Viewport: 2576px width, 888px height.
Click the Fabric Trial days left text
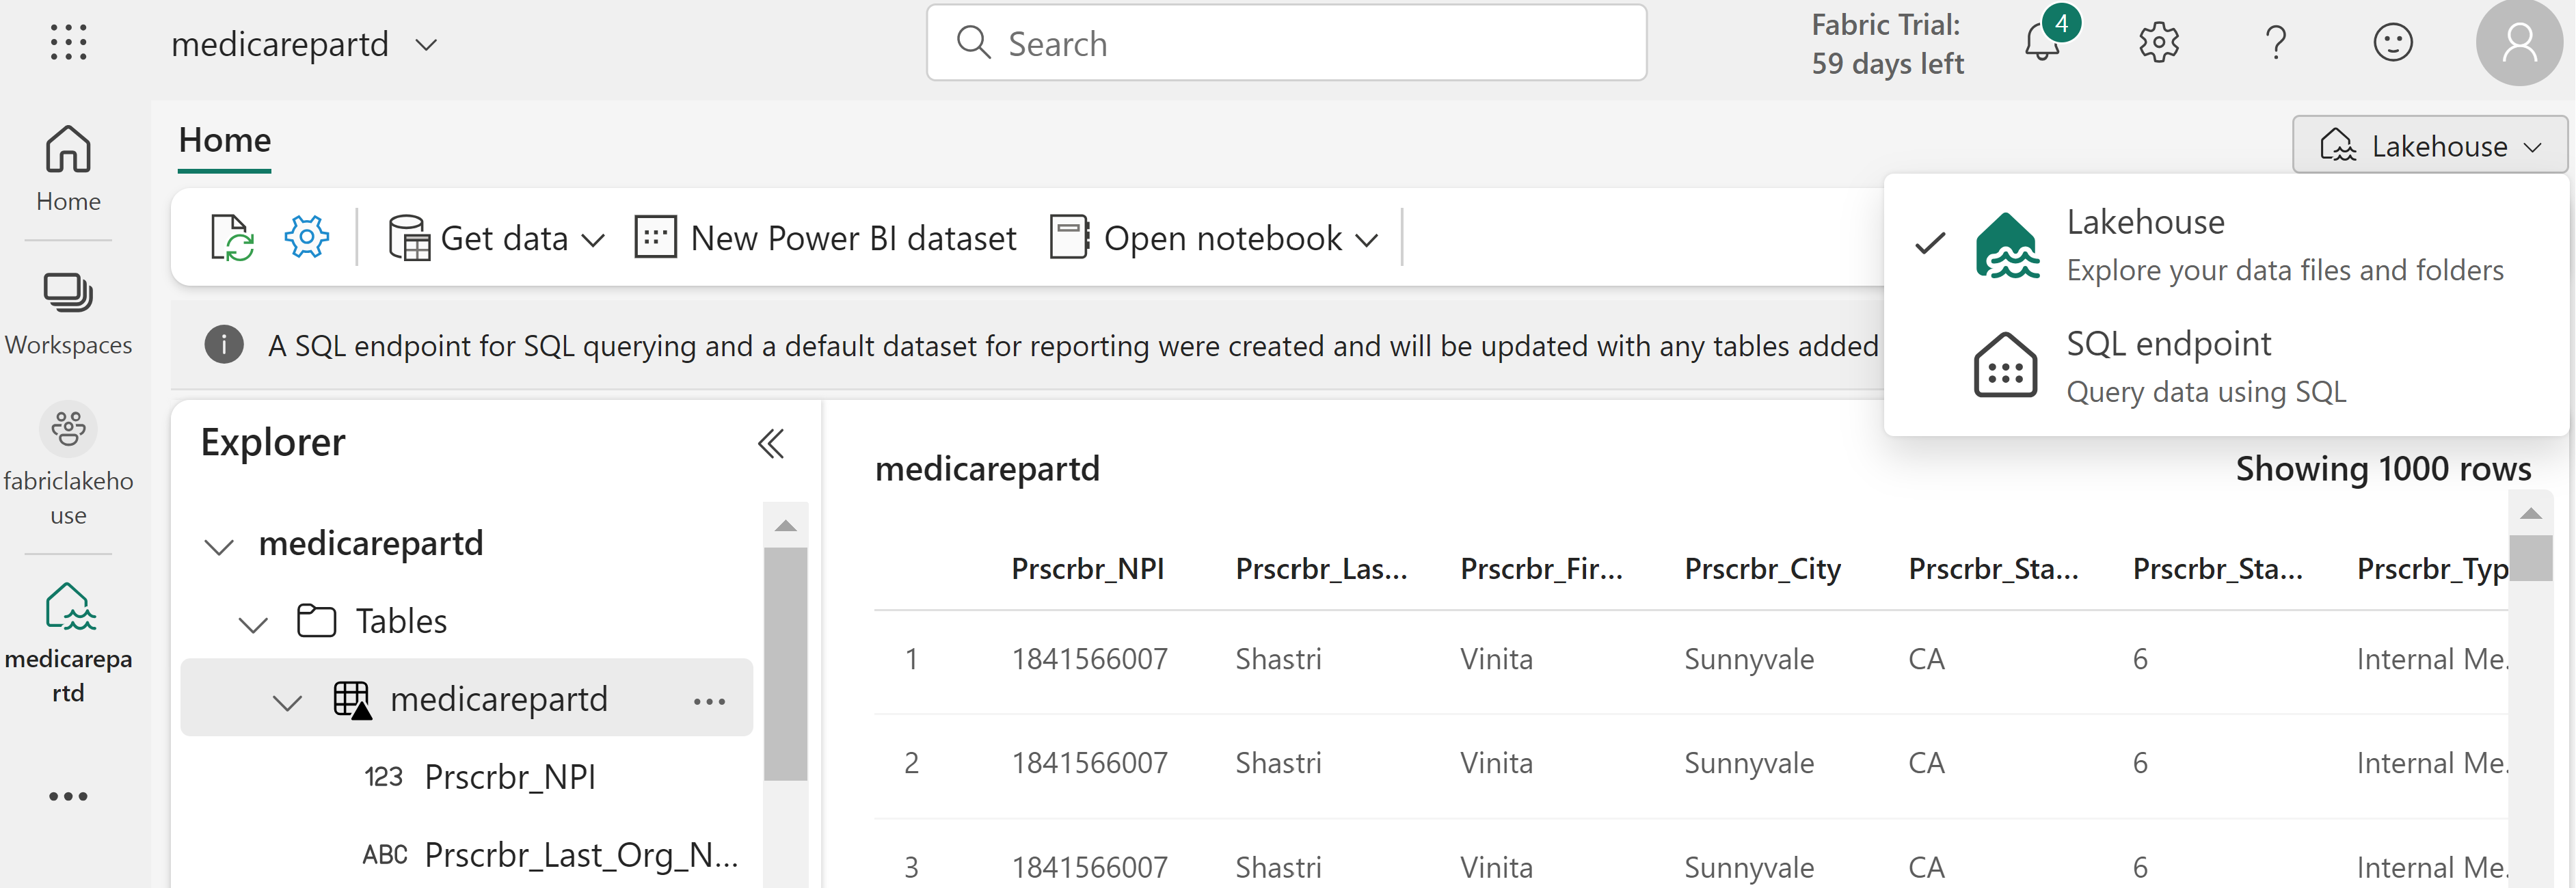(1887, 44)
